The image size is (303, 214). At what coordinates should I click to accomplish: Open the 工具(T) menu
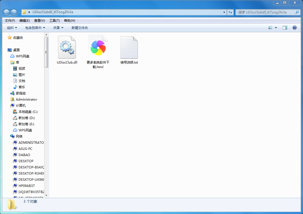pos(54,21)
